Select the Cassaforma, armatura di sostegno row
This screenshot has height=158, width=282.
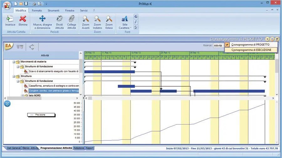54,86
